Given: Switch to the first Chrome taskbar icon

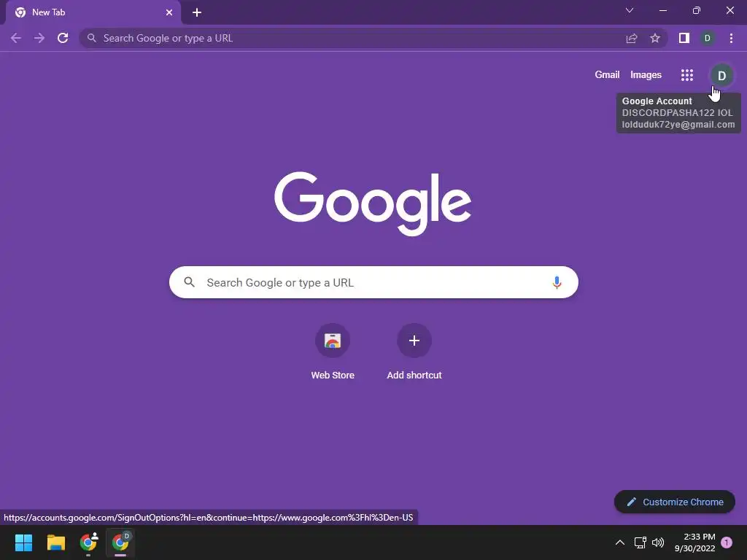Looking at the screenshot, I should pos(88,542).
